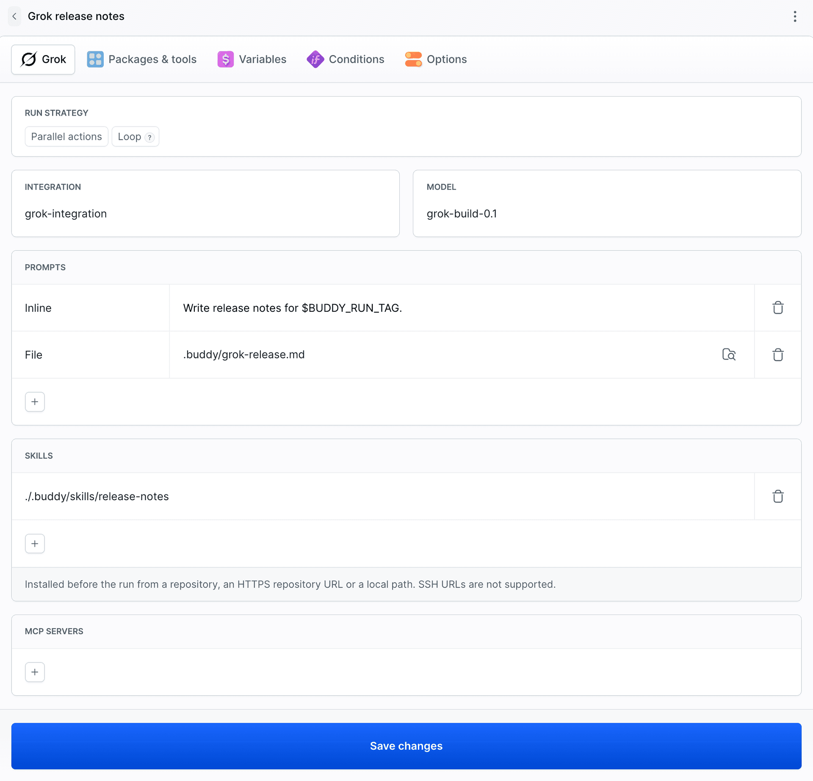Click the skills installation hint text
813x781 pixels.
(x=290, y=584)
